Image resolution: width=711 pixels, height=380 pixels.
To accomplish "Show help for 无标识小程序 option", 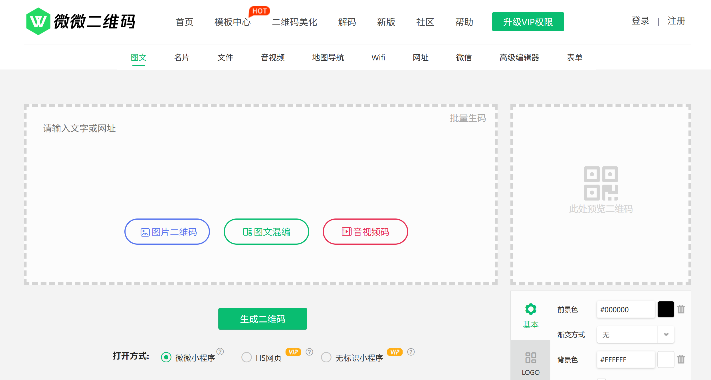I will click(x=411, y=352).
